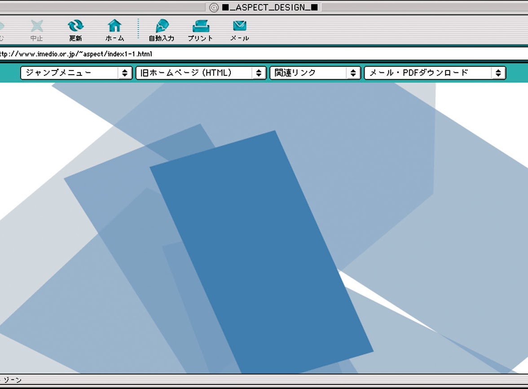Image resolution: width=528 pixels, height=389 pixels.
Task: Click the Stop (中止) toolbar icon
Action: coord(37,27)
